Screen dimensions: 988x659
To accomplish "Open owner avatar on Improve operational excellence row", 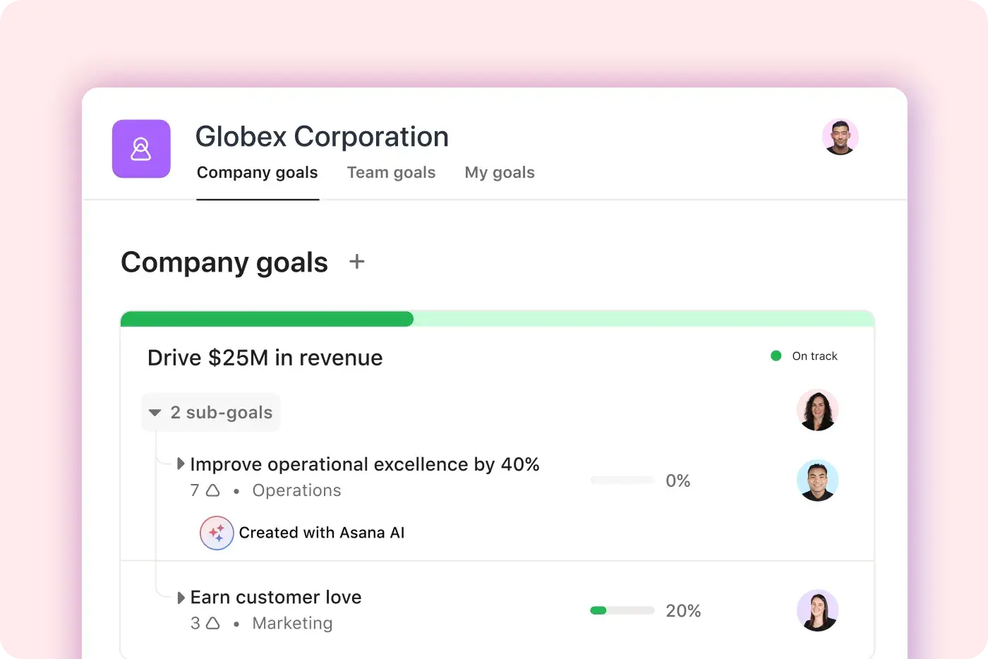I will click(818, 480).
